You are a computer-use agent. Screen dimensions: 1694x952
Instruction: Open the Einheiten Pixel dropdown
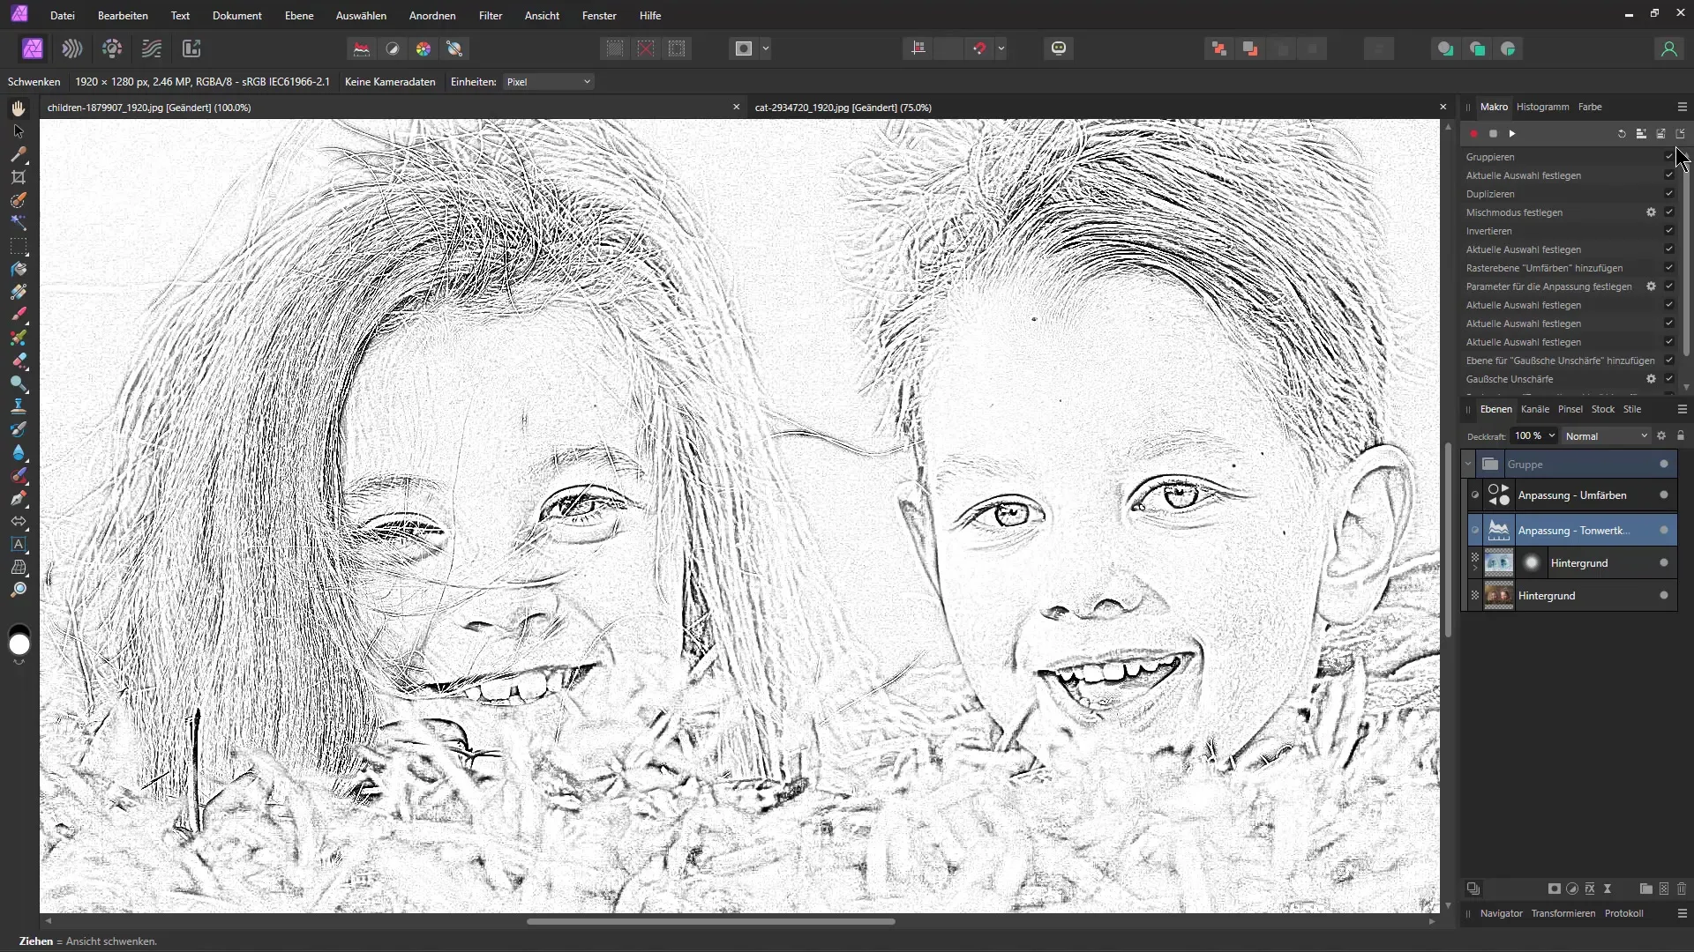pyautogui.click(x=549, y=82)
